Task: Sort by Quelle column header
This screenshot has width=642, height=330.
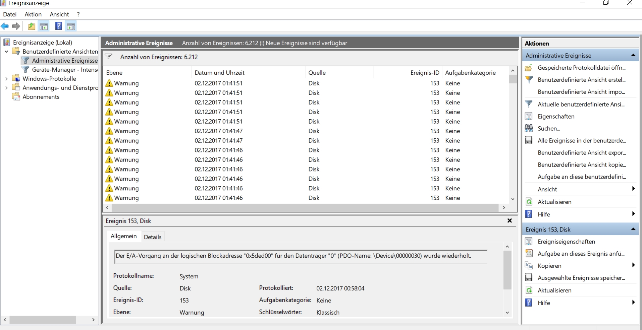Action: pyautogui.click(x=339, y=73)
